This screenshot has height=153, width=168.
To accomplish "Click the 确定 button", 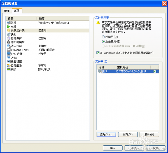I will (113, 148).
